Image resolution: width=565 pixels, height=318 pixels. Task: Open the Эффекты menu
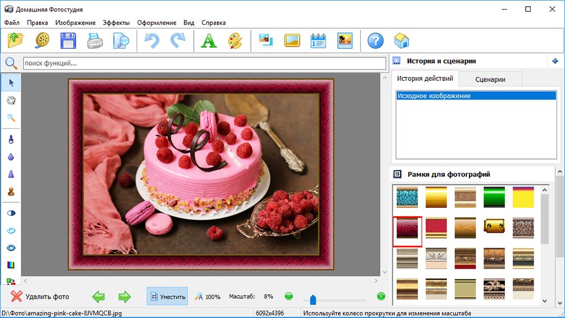click(x=116, y=22)
